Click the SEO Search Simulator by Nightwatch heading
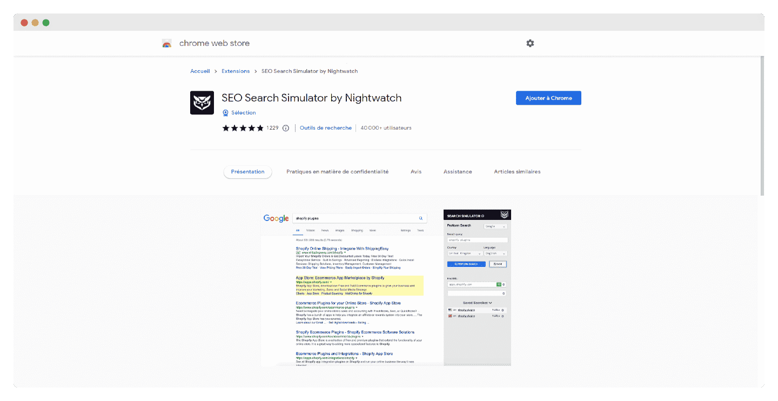Screen dimensions: 778x401 point(312,98)
